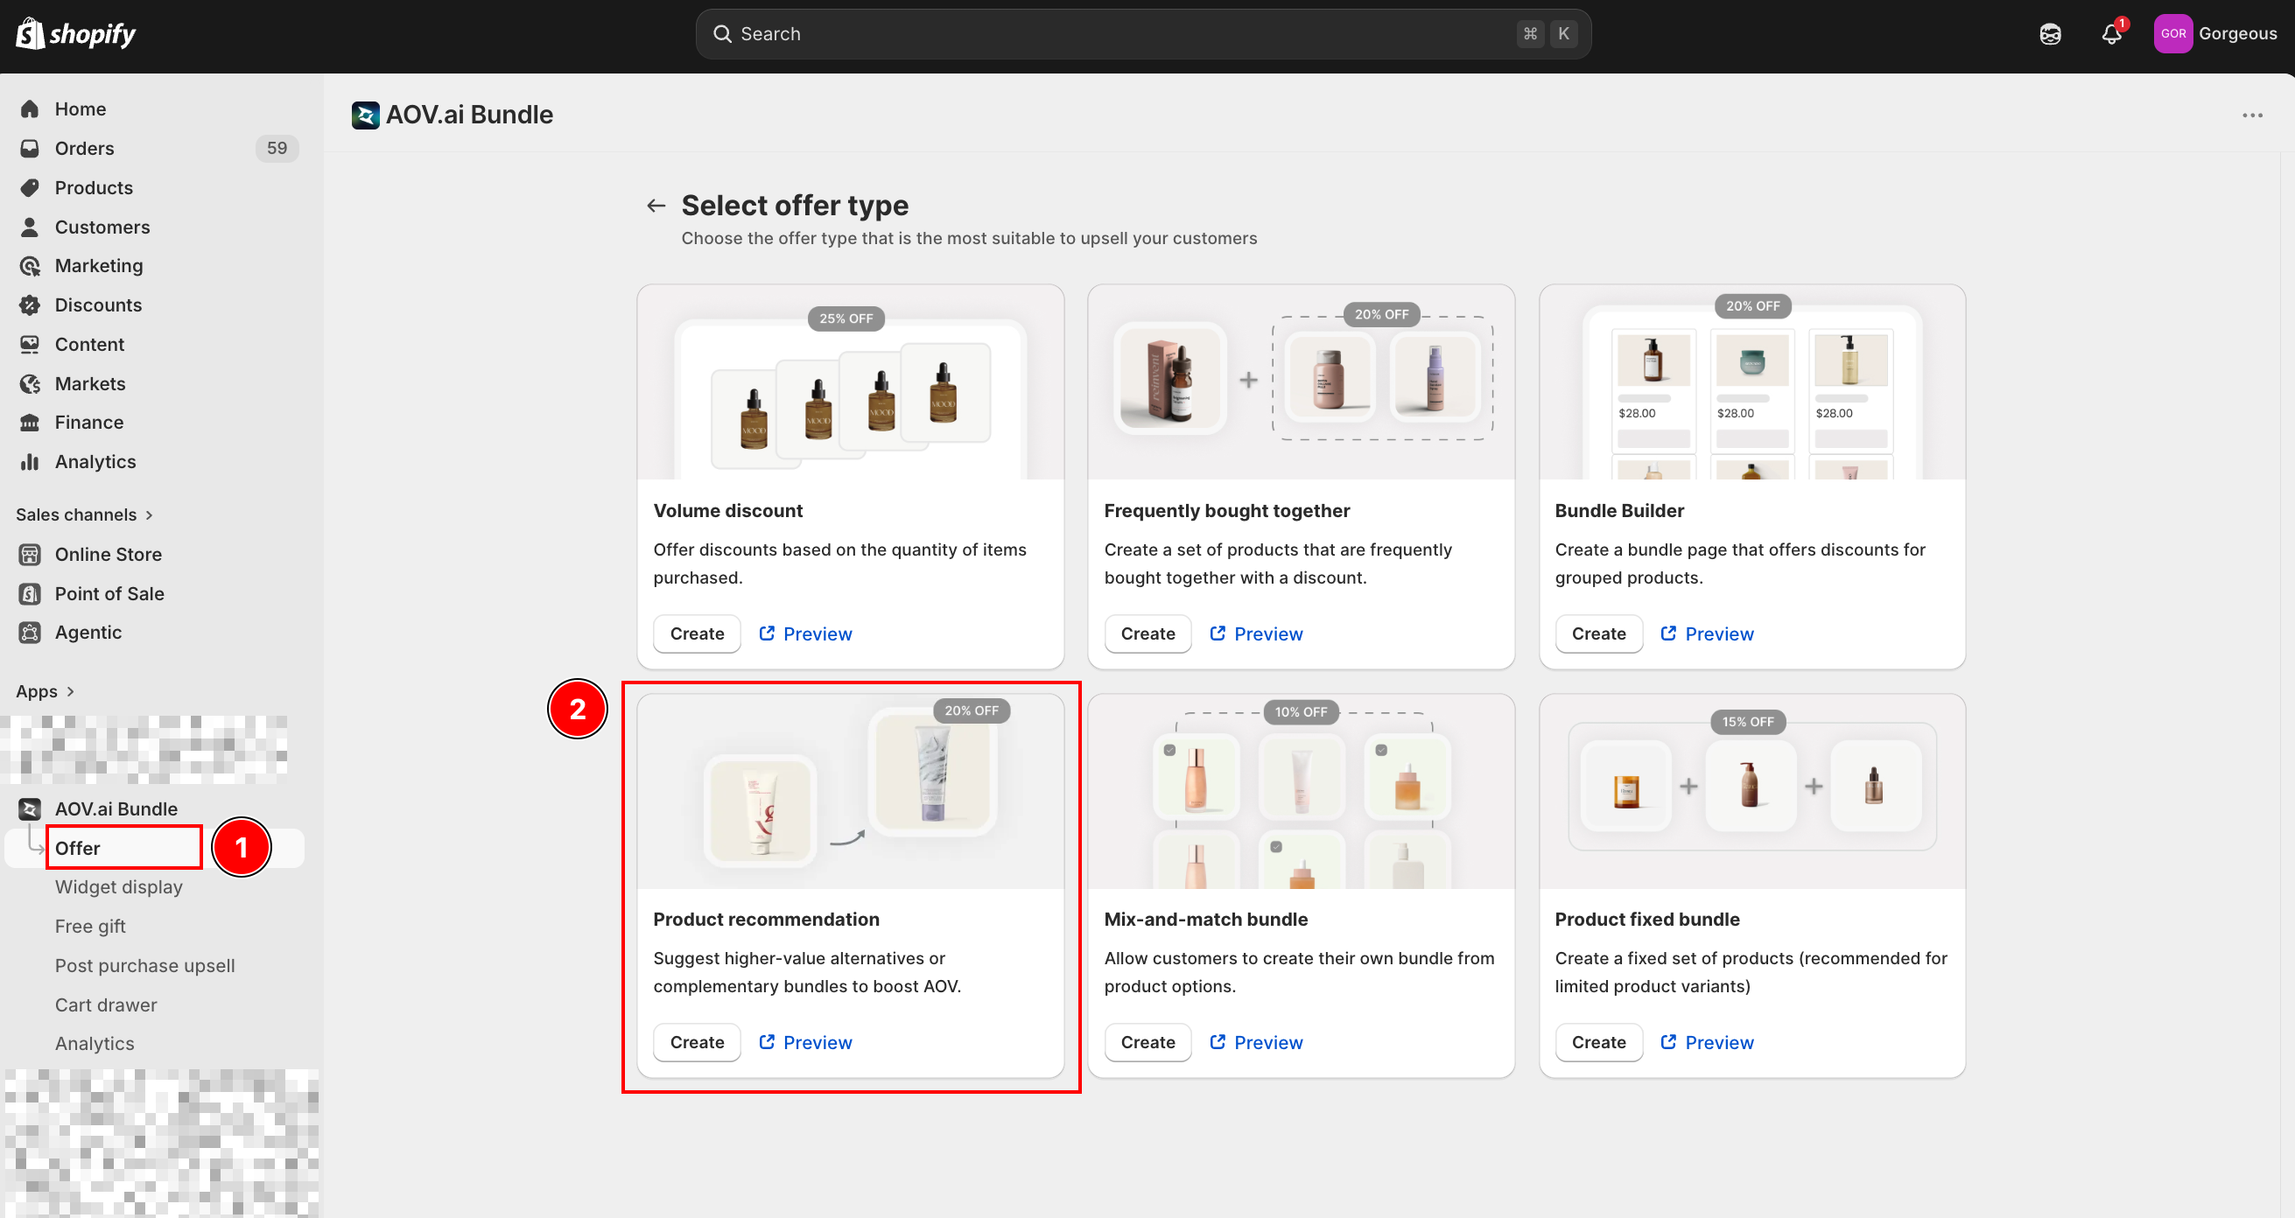Go to Discounts in the sidebar
The image size is (2295, 1218).
tap(98, 304)
